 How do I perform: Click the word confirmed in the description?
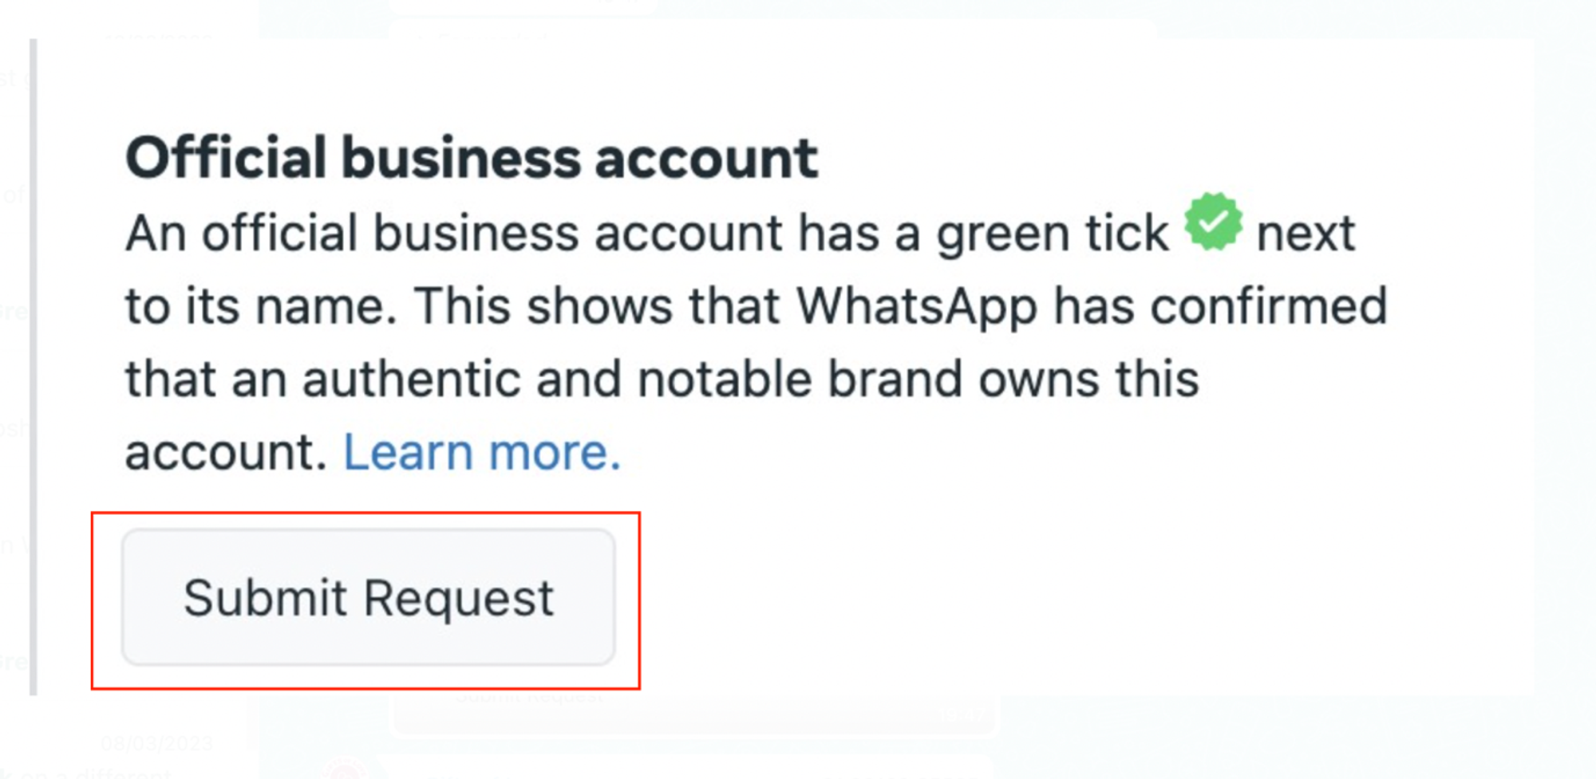1268,306
